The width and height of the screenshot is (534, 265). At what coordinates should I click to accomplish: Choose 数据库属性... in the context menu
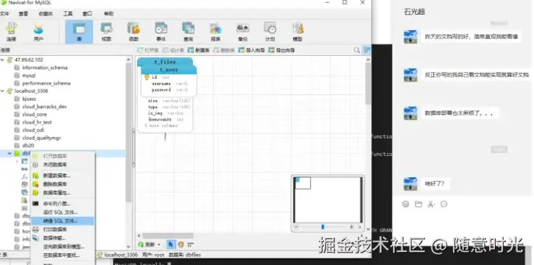tap(63, 193)
